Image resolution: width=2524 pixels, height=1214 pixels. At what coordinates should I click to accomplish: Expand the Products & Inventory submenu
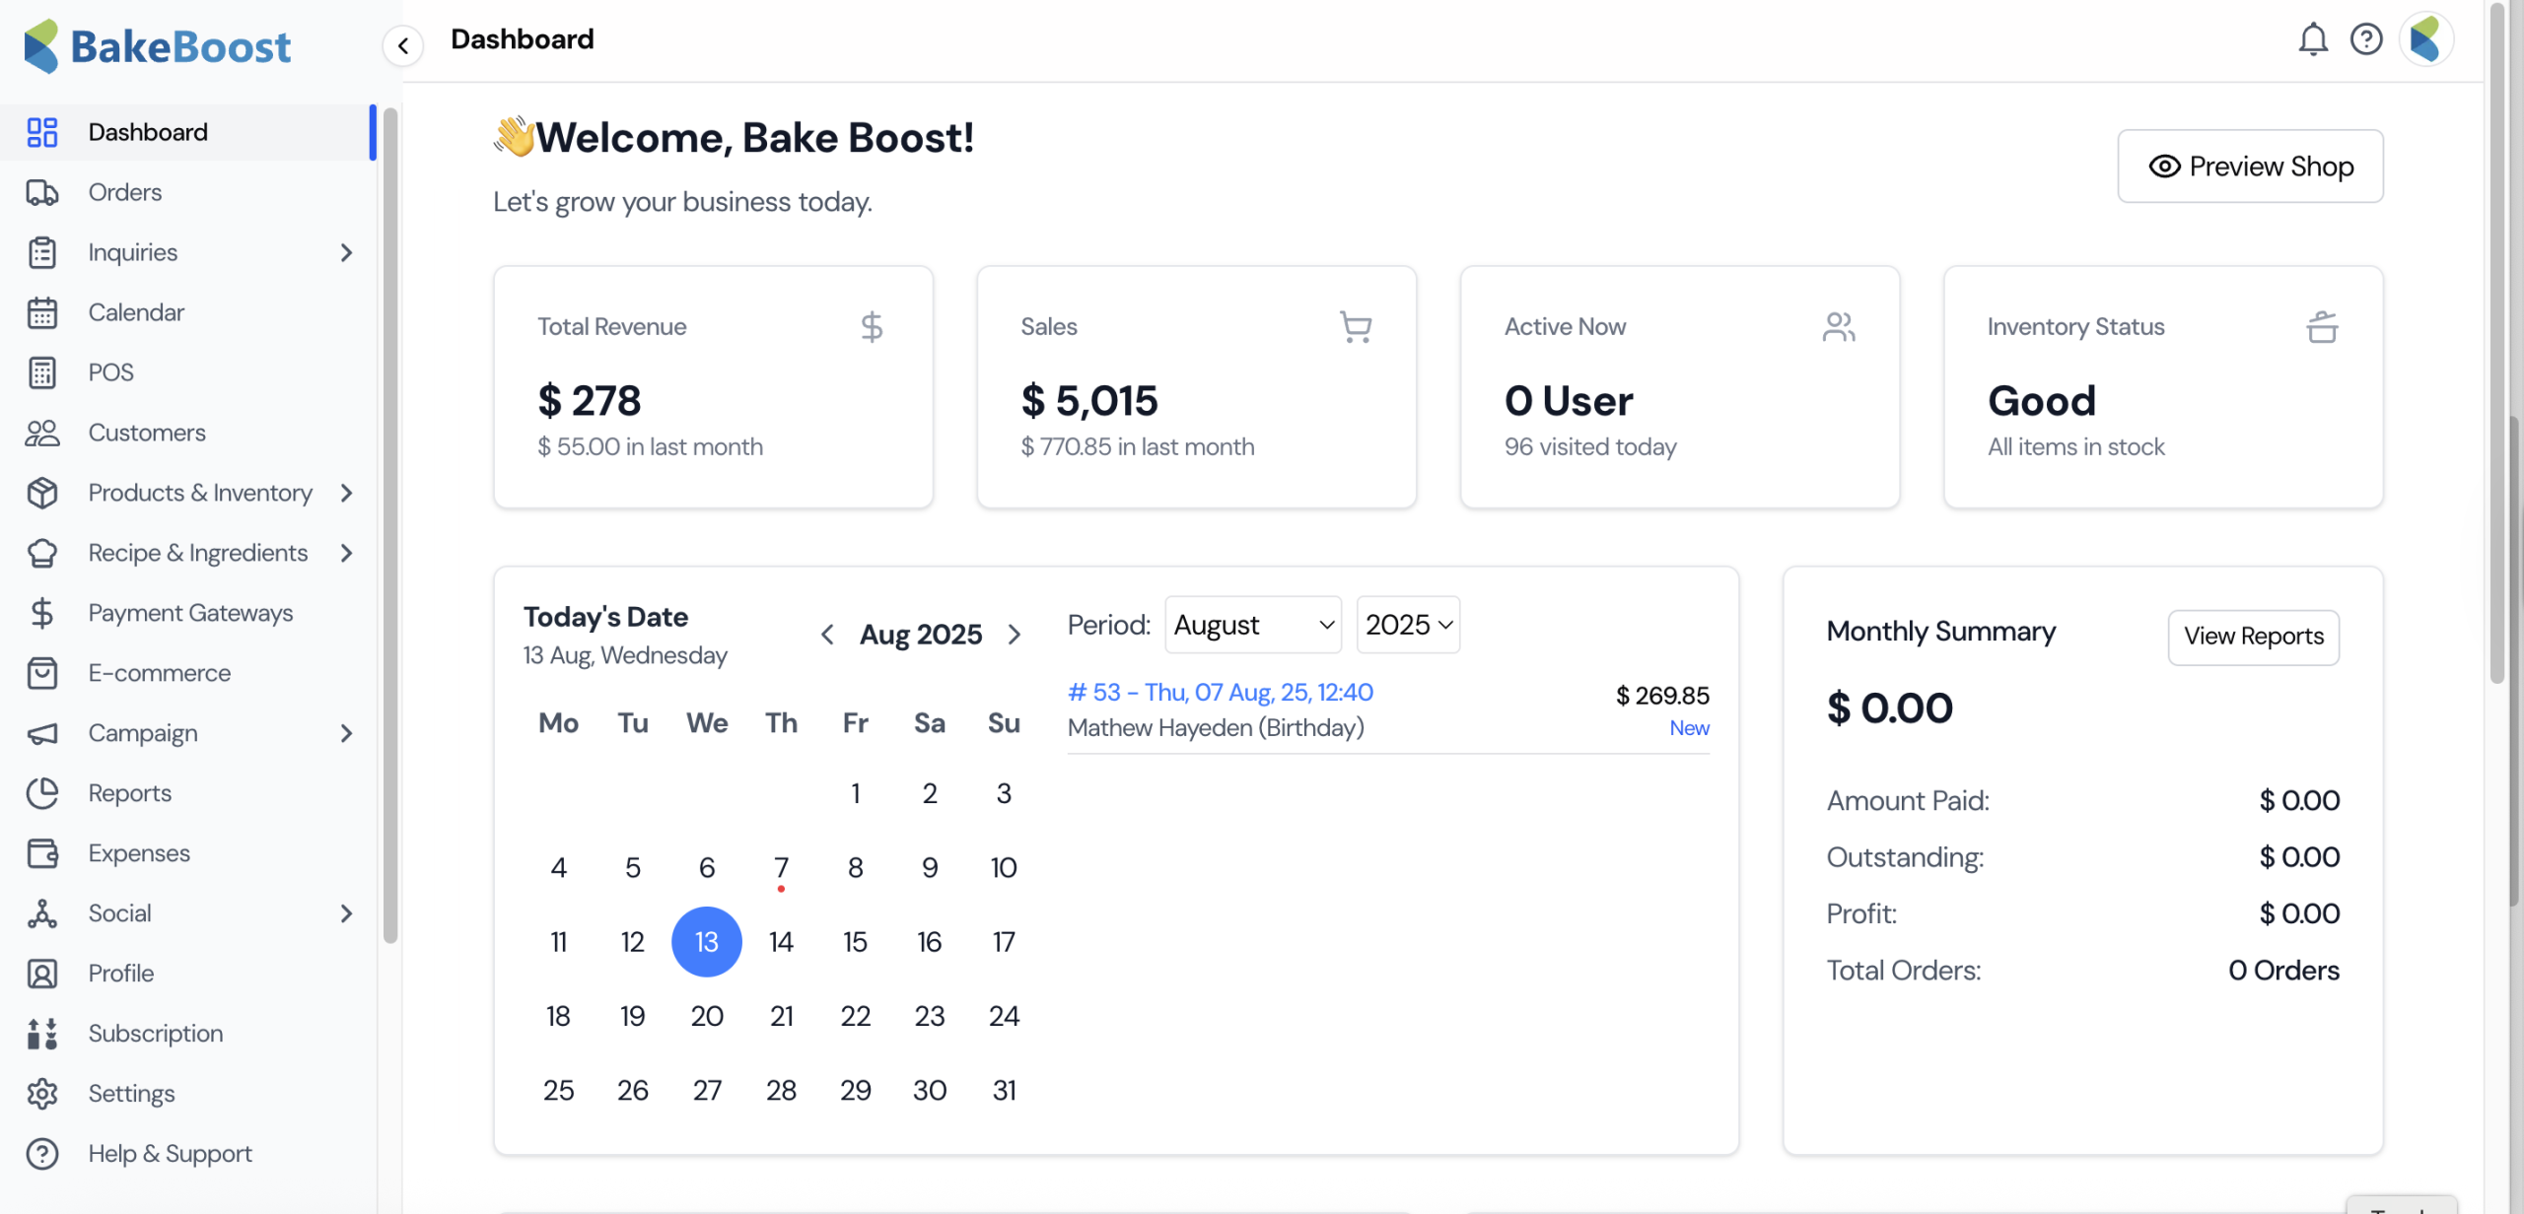point(346,493)
